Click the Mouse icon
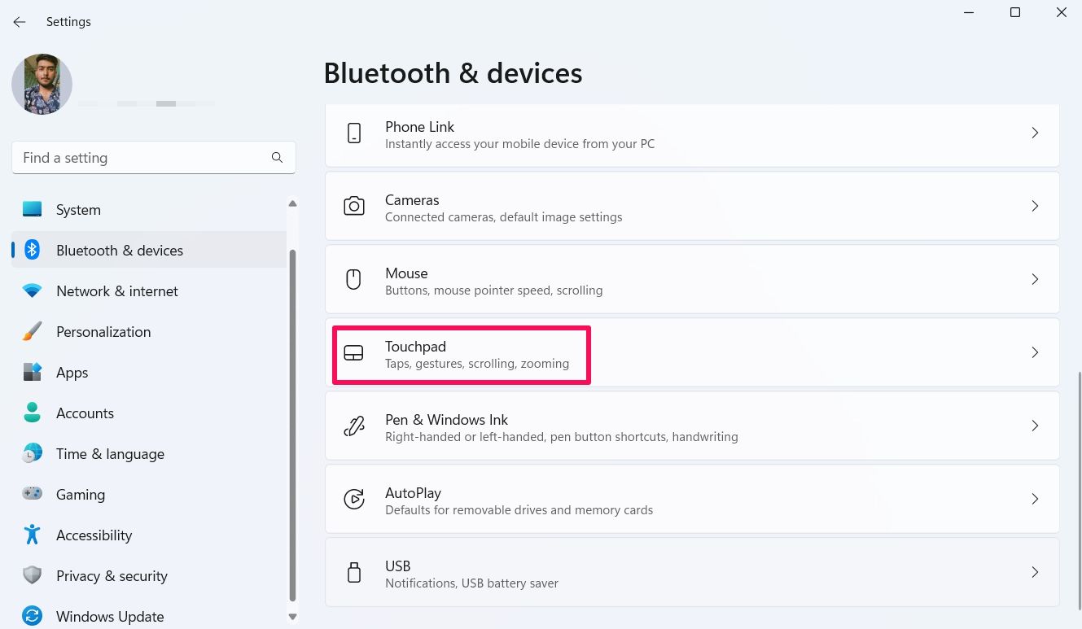The height and width of the screenshot is (629, 1082). (354, 279)
